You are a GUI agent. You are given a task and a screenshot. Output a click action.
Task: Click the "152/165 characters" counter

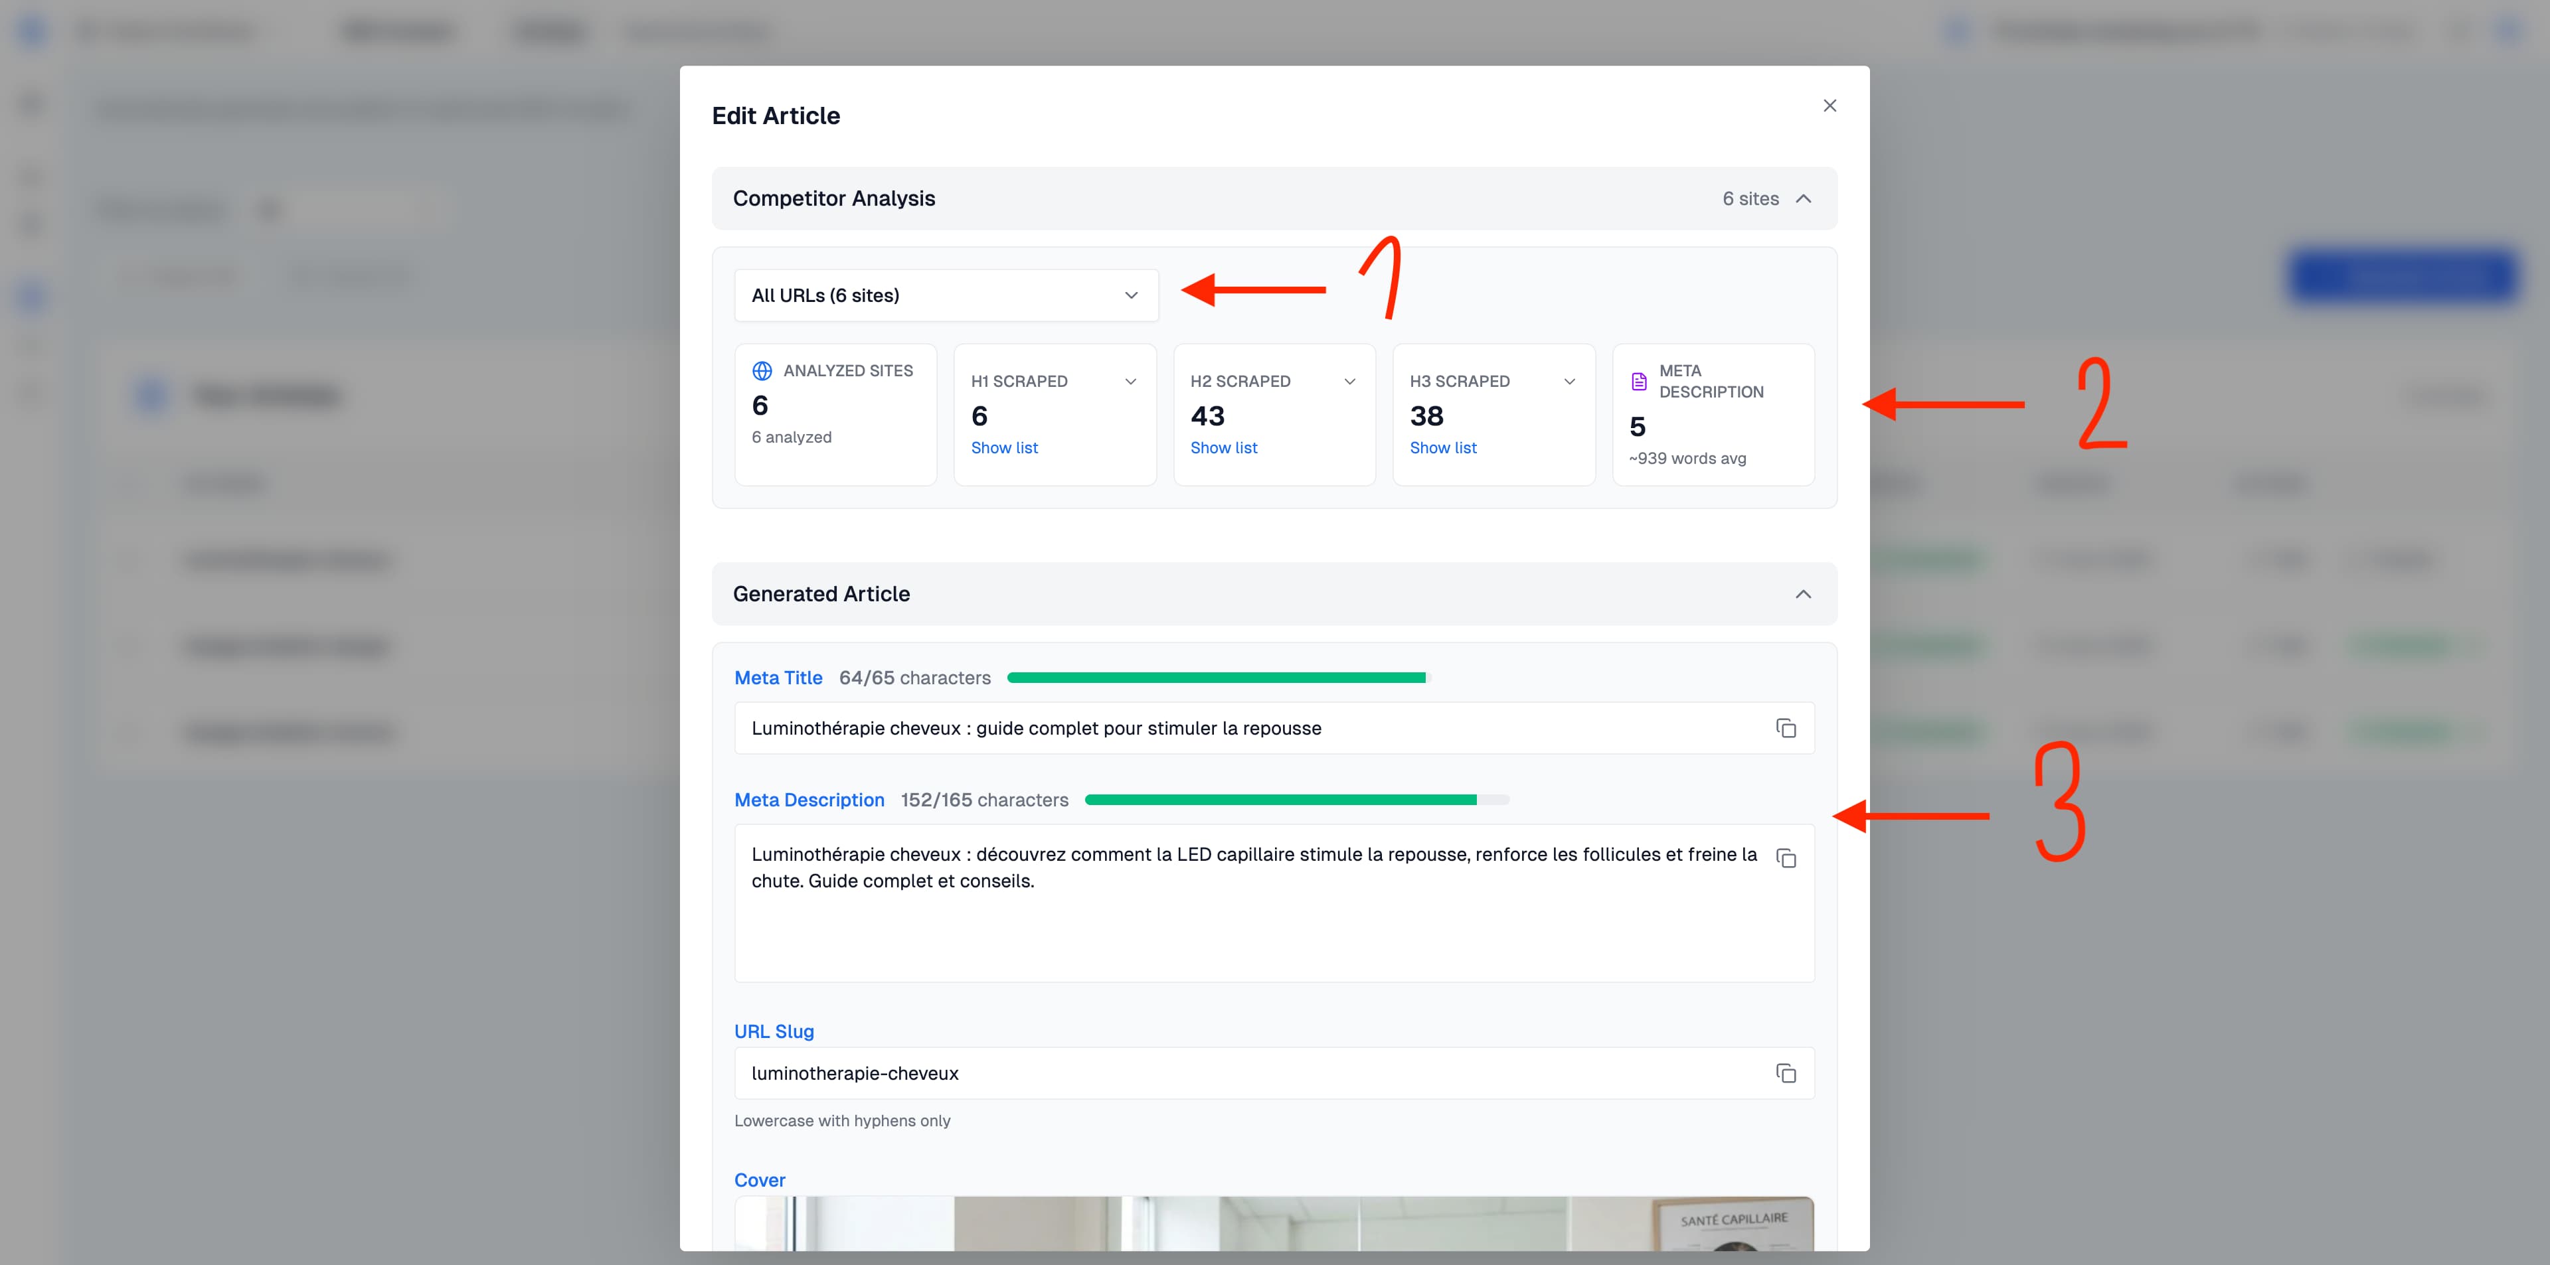click(x=985, y=800)
